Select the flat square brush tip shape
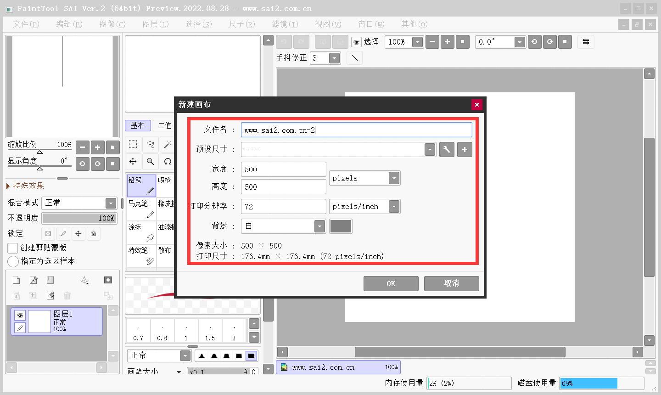Screen dimensions: 661x395 [x=251, y=355]
